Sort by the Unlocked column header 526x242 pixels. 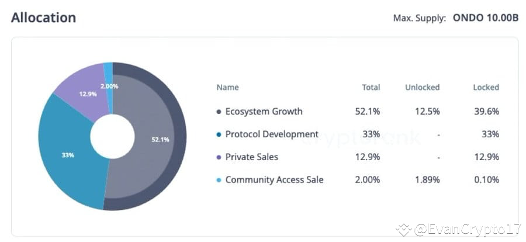coord(422,88)
